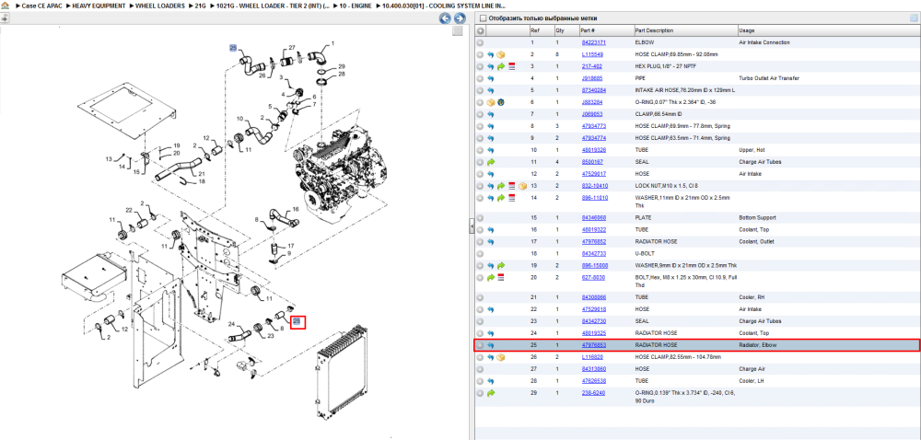Image resolution: width=921 pixels, height=440 pixels.
Task: Click the small square button above the diagram
Action: pyautogui.click(x=457, y=31)
